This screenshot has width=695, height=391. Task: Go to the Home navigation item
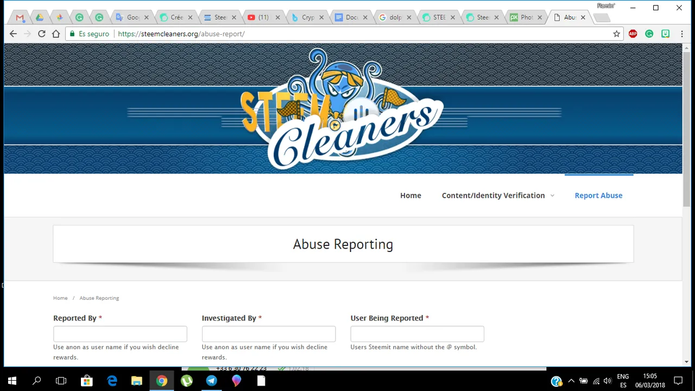click(410, 195)
